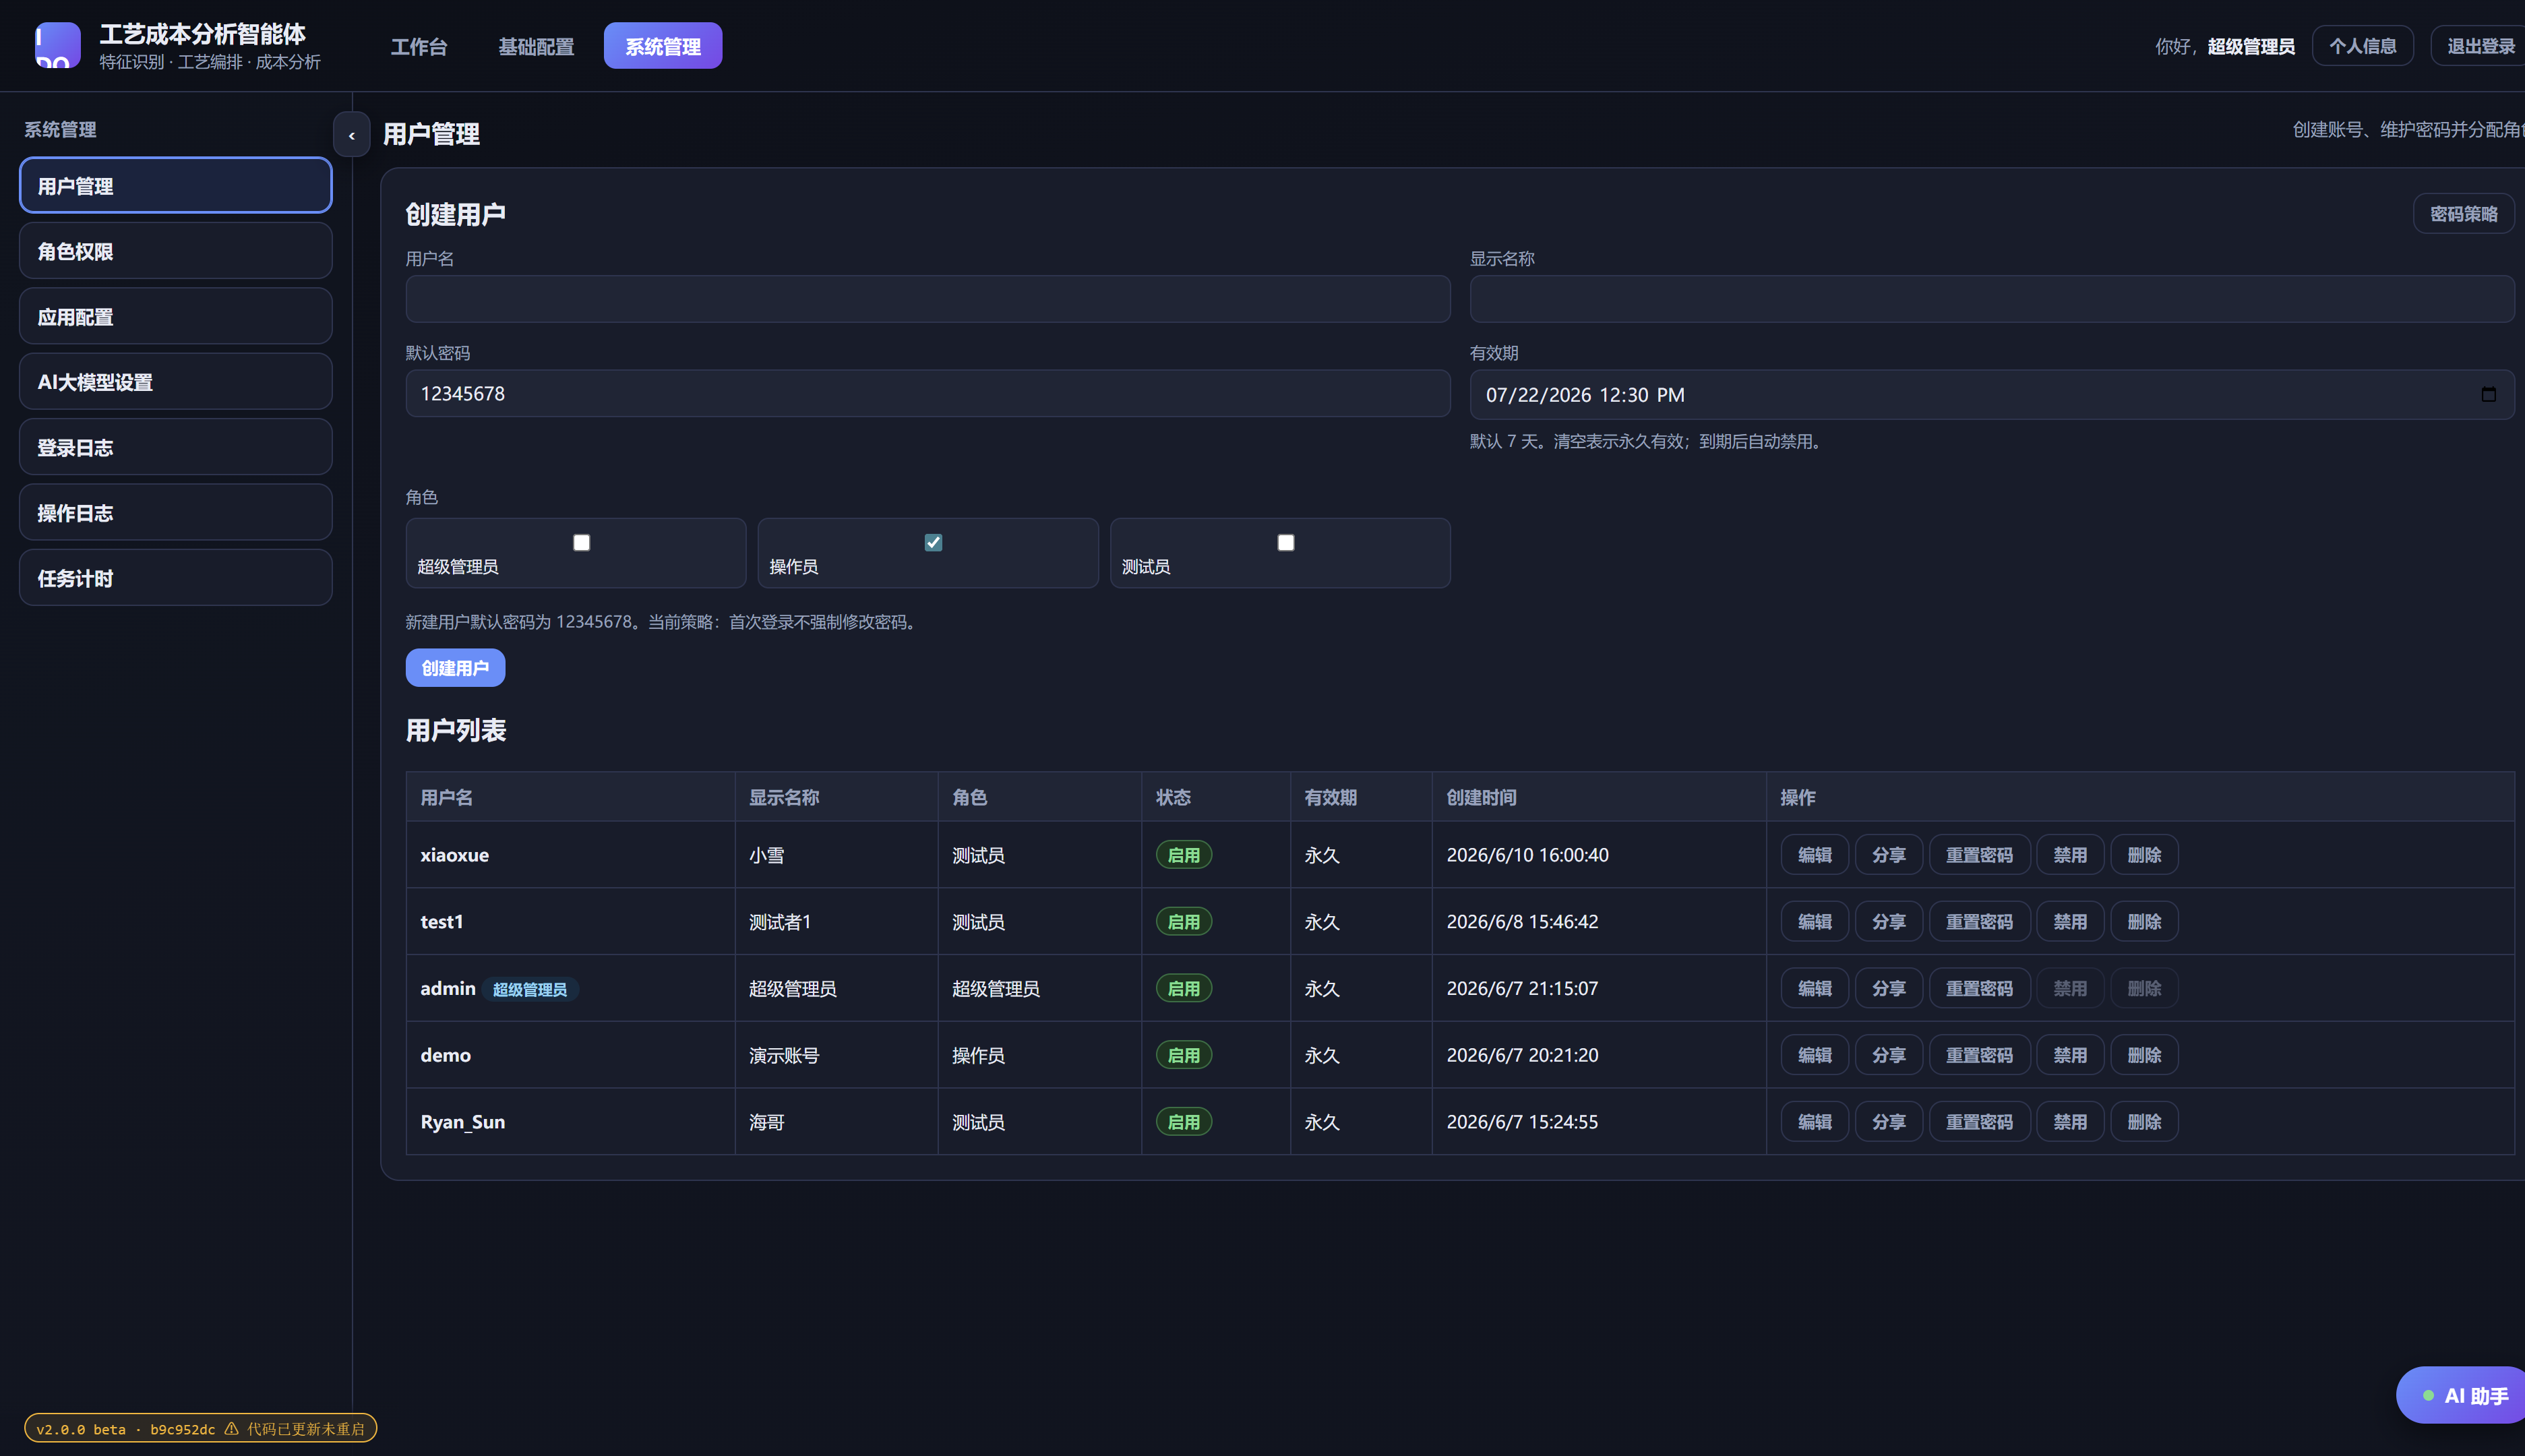The height and width of the screenshot is (1456, 2525).
Task: Click the 超级管理员 tag beside admin
Action: pos(530,989)
